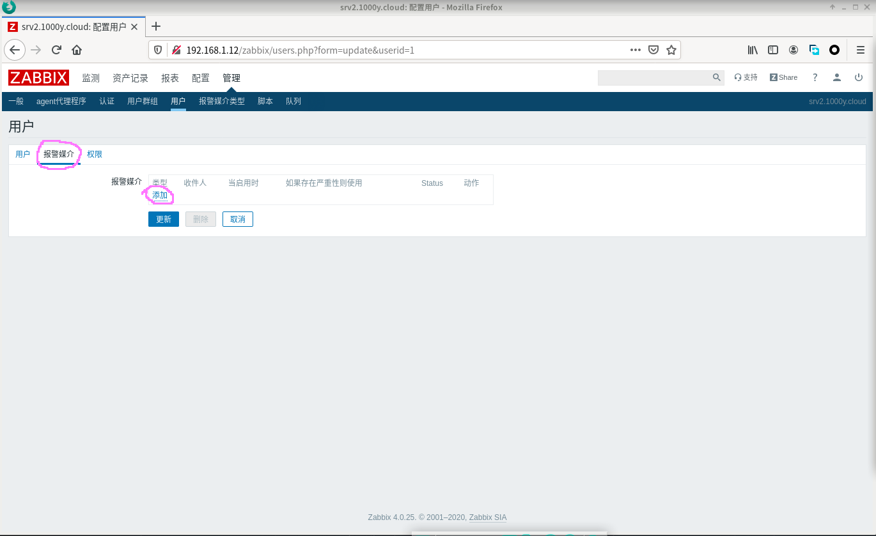This screenshot has width=876, height=536.
Task: Switch to the 用户 form tab
Action: pyautogui.click(x=22, y=155)
